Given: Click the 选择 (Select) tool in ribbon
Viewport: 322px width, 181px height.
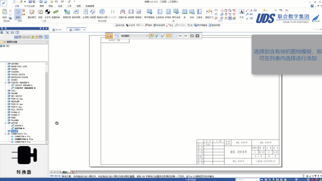Looking at the screenshot, I should coord(18,15).
